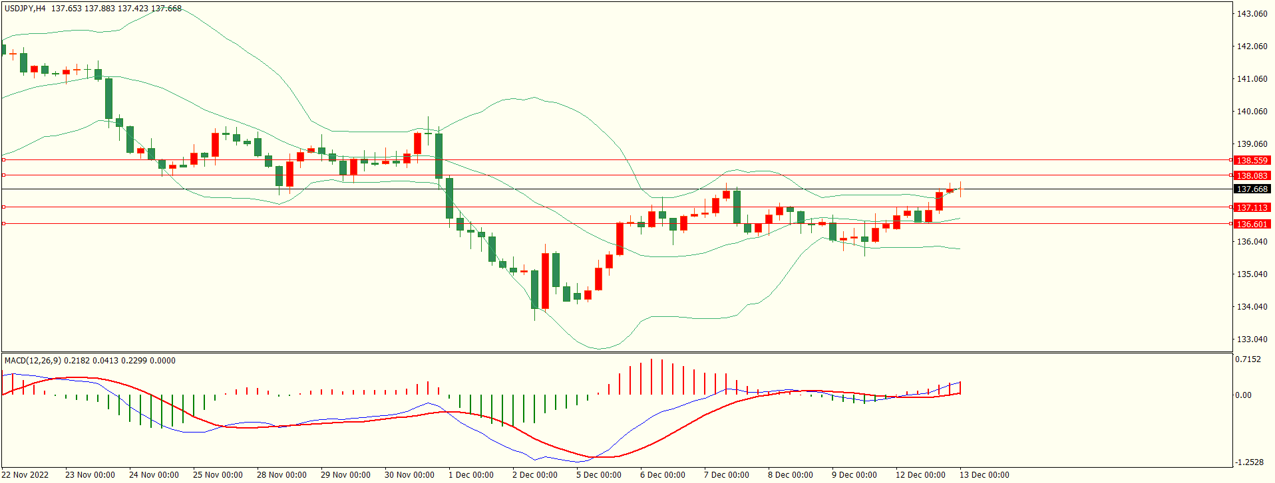Select the MACD(12,26,9) indicator label
The height and width of the screenshot is (483, 1275).
tap(33, 361)
